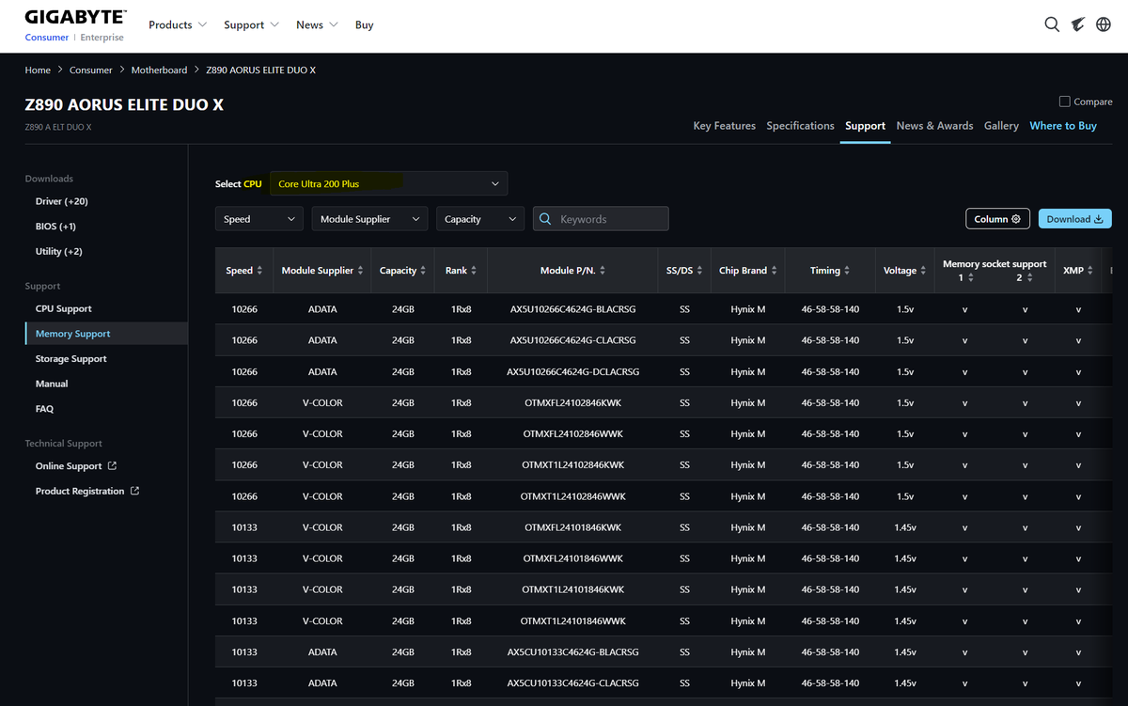Viewport: 1128px width, 706px height.
Task: Sort by Timing column arrows
Action: click(x=847, y=271)
